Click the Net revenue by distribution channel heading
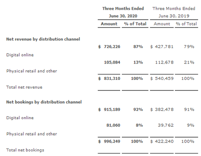This screenshot has width=201, height=156. click(x=43, y=39)
